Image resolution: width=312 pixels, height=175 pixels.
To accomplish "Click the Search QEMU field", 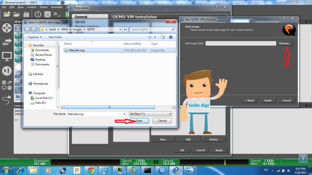I will coord(153,29).
